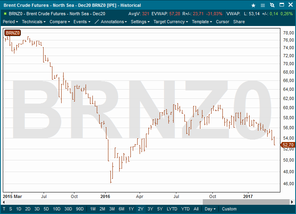Open the Period dropdown
The width and height of the screenshot is (296, 214).
[10, 22]
